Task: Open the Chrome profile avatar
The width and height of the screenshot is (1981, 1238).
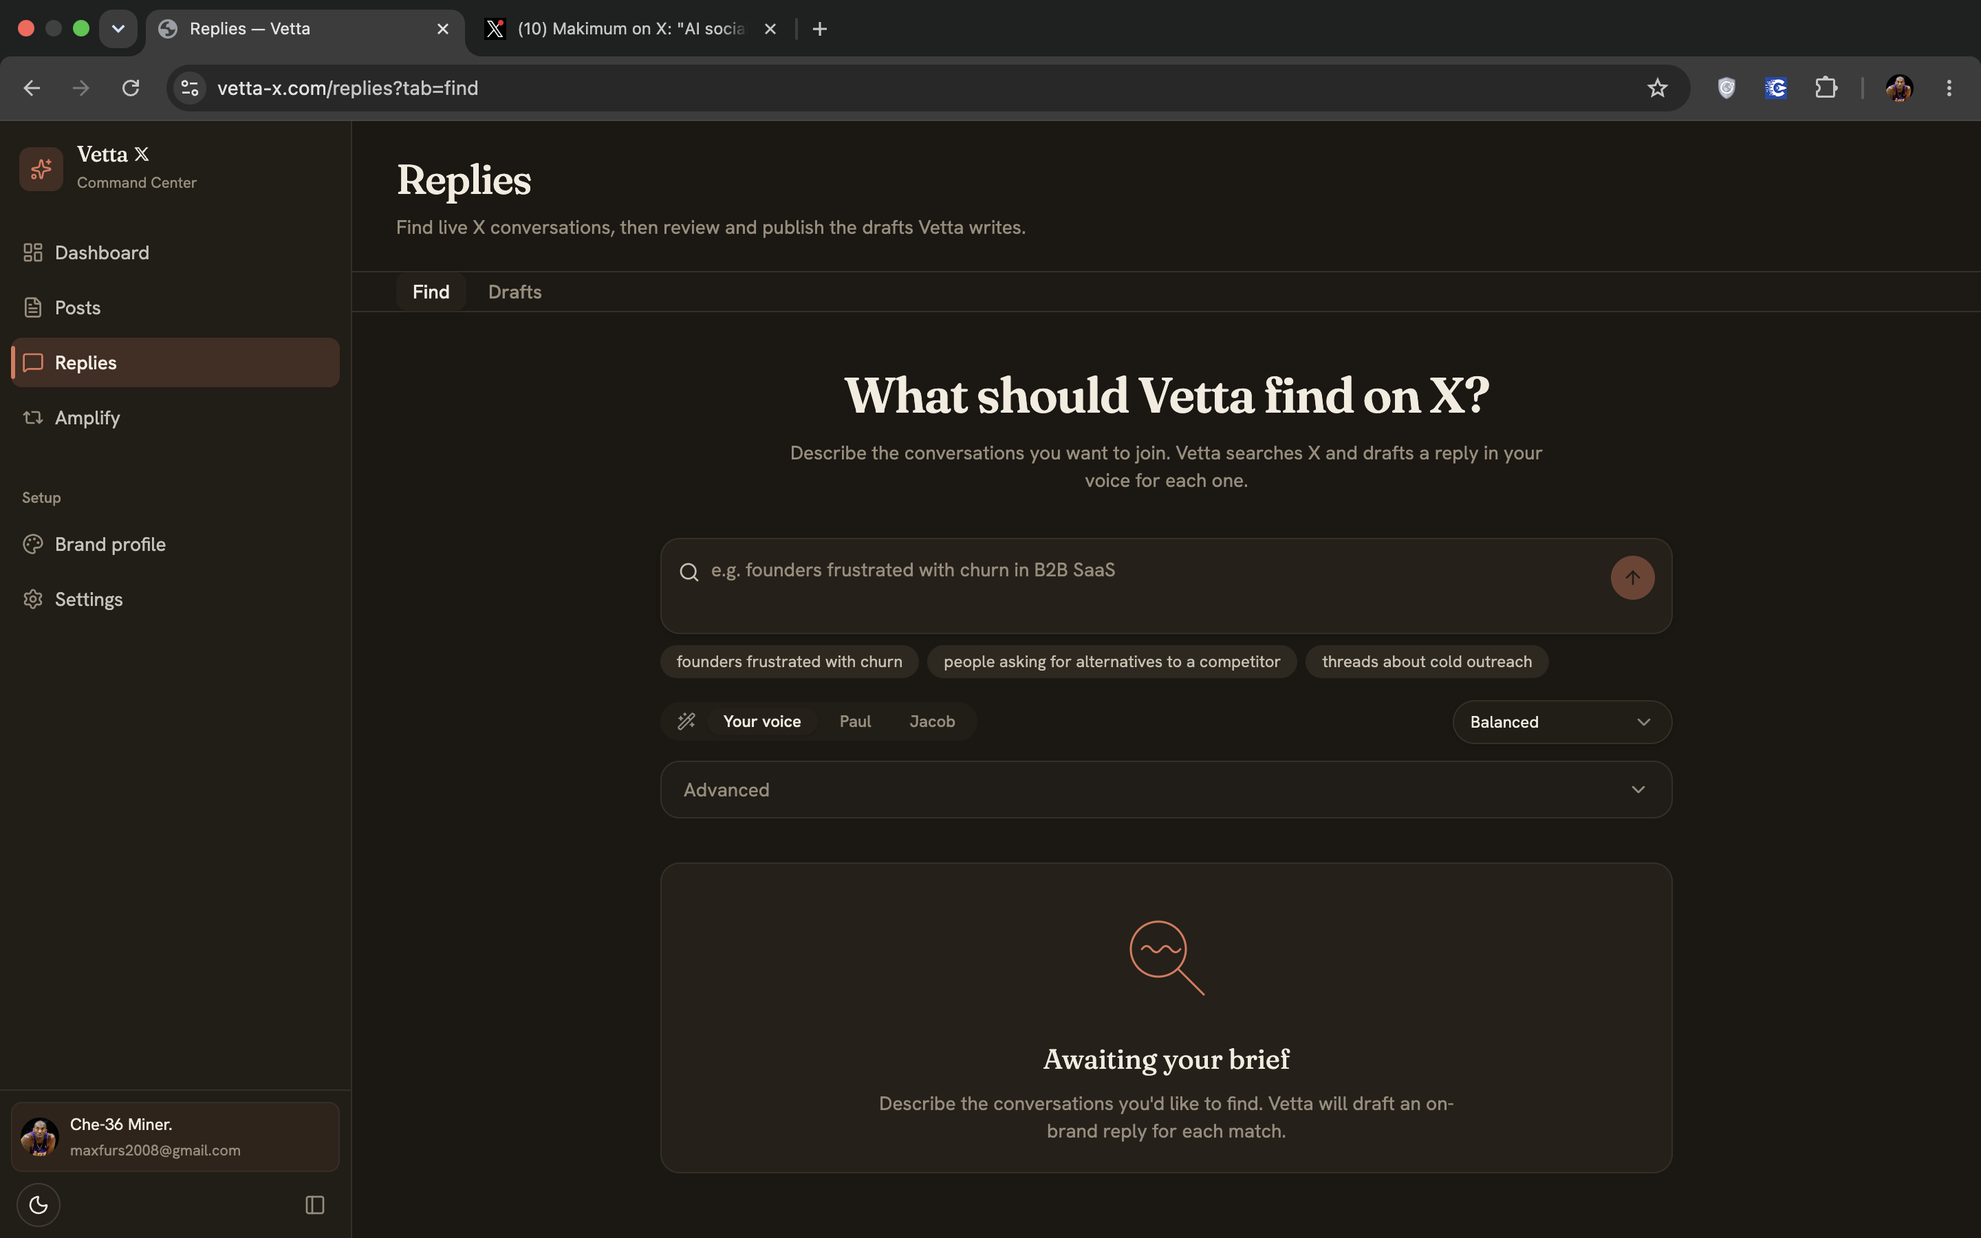Action: (x=1899, y=87)
